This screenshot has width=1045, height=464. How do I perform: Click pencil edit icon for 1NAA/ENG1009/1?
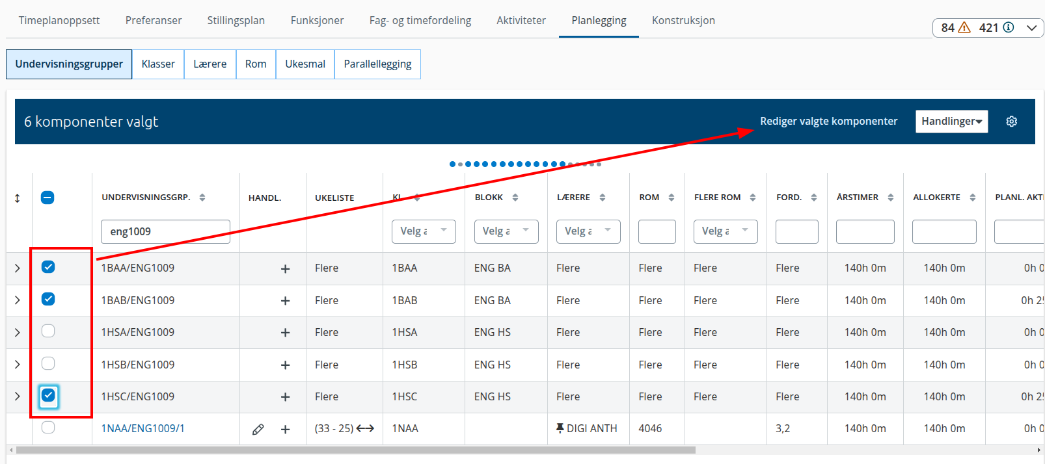tap(258, 430)
